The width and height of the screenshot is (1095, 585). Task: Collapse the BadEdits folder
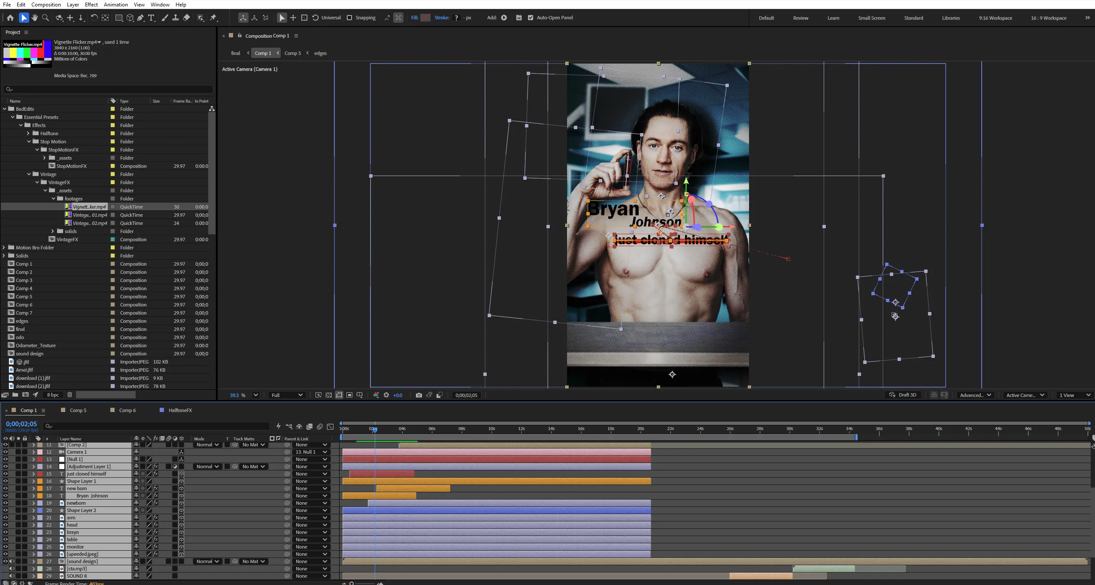point(5,109)
